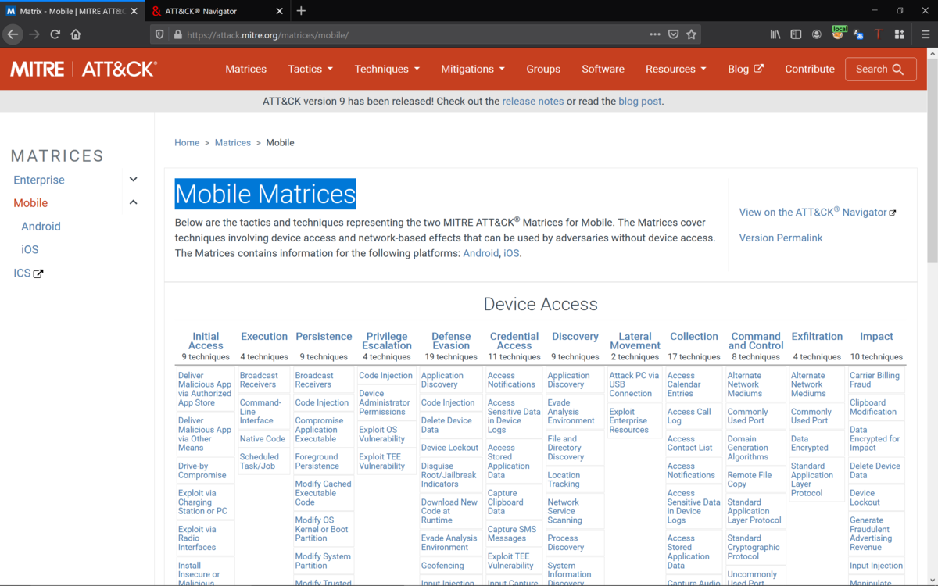Screen dimensions: 938x586
Task: Click the browser forward arrow
Action: point(34,34)
